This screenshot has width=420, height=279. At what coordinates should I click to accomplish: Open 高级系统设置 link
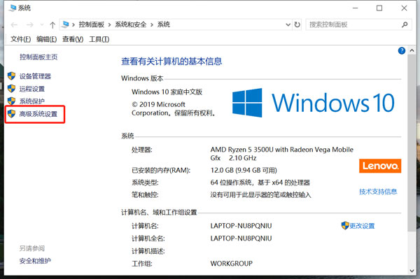tap(38, 114)
